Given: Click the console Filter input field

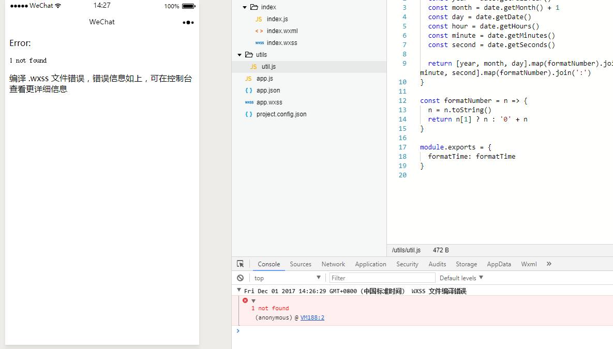Looking at the screenshot, I should pos(382,278).
